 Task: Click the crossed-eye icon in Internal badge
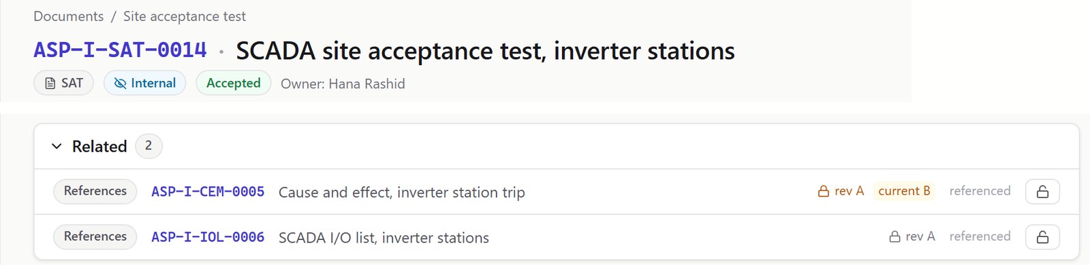(x=121, y=83)
